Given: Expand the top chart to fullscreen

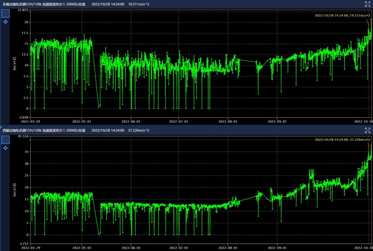Looking at the screenshot, I should 367,4.
